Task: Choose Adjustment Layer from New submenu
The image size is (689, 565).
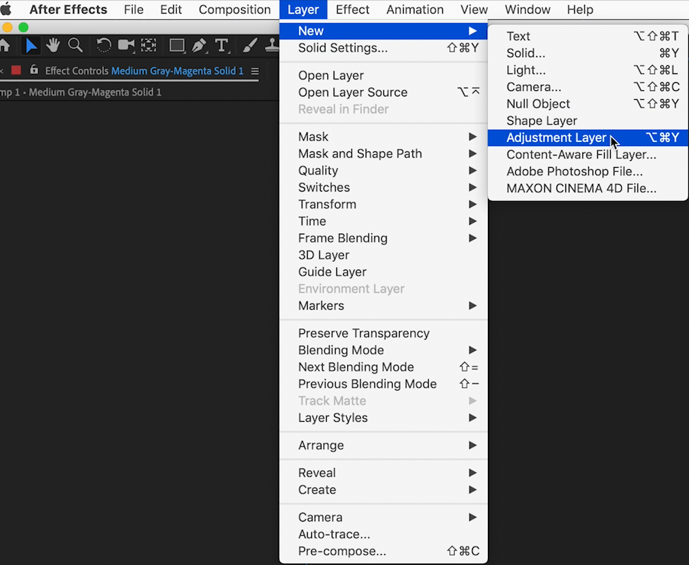Action: pyautogui.click(x=556, y=138)
